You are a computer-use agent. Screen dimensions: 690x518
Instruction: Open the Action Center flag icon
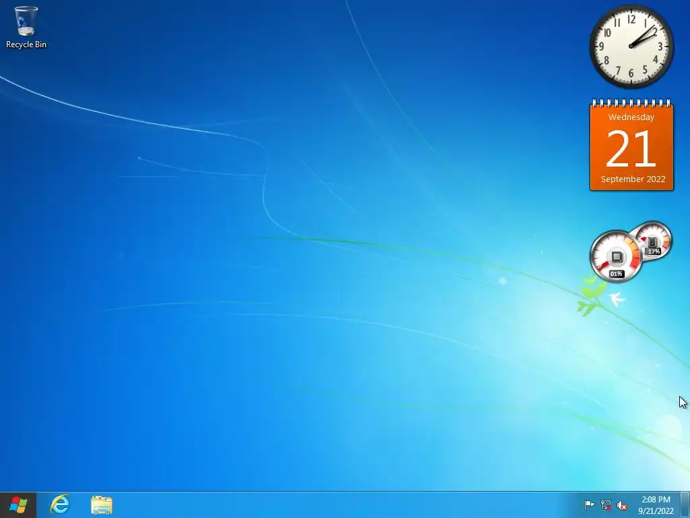589,505
